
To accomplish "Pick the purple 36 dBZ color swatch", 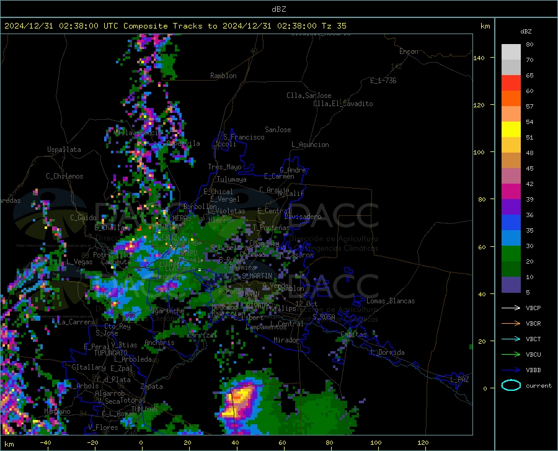I will coord(511,207).
